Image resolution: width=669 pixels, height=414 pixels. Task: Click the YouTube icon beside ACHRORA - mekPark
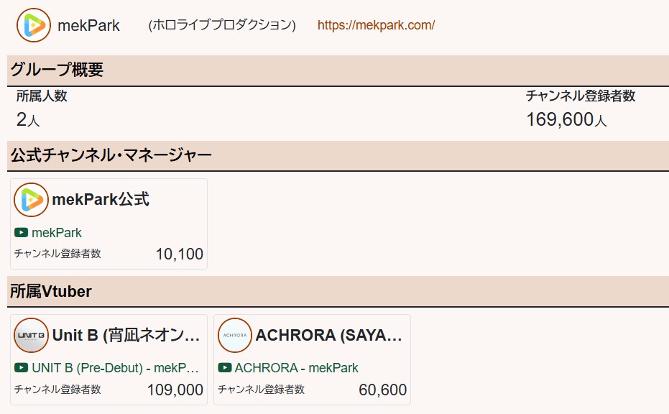(x=225, y=367)
